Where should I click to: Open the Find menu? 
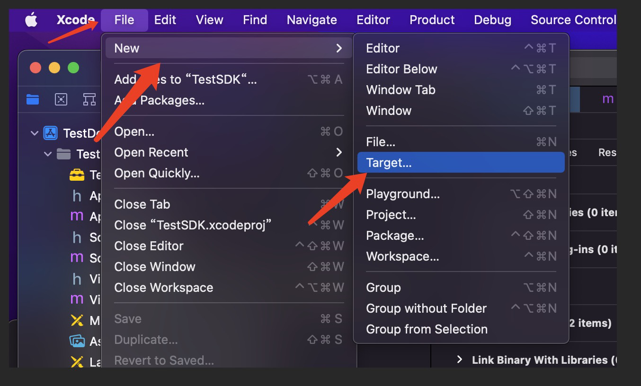(x=255, y=20)
